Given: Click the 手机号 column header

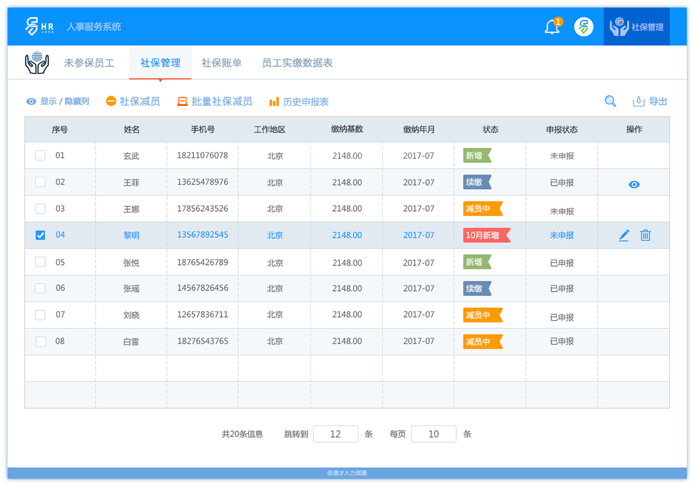Looking at the screenshot, I should 203,129.
